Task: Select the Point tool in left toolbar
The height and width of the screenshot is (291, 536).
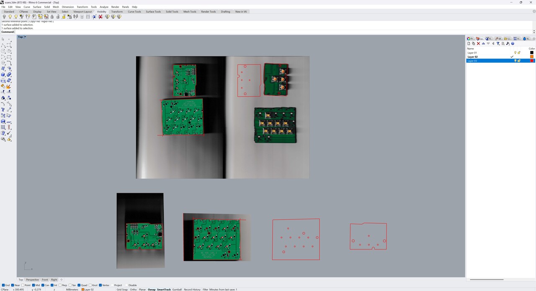Action: [9, 39]
